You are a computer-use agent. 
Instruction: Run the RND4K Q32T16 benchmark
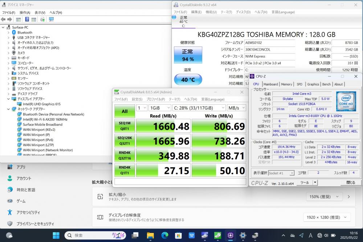pos(125,156)
